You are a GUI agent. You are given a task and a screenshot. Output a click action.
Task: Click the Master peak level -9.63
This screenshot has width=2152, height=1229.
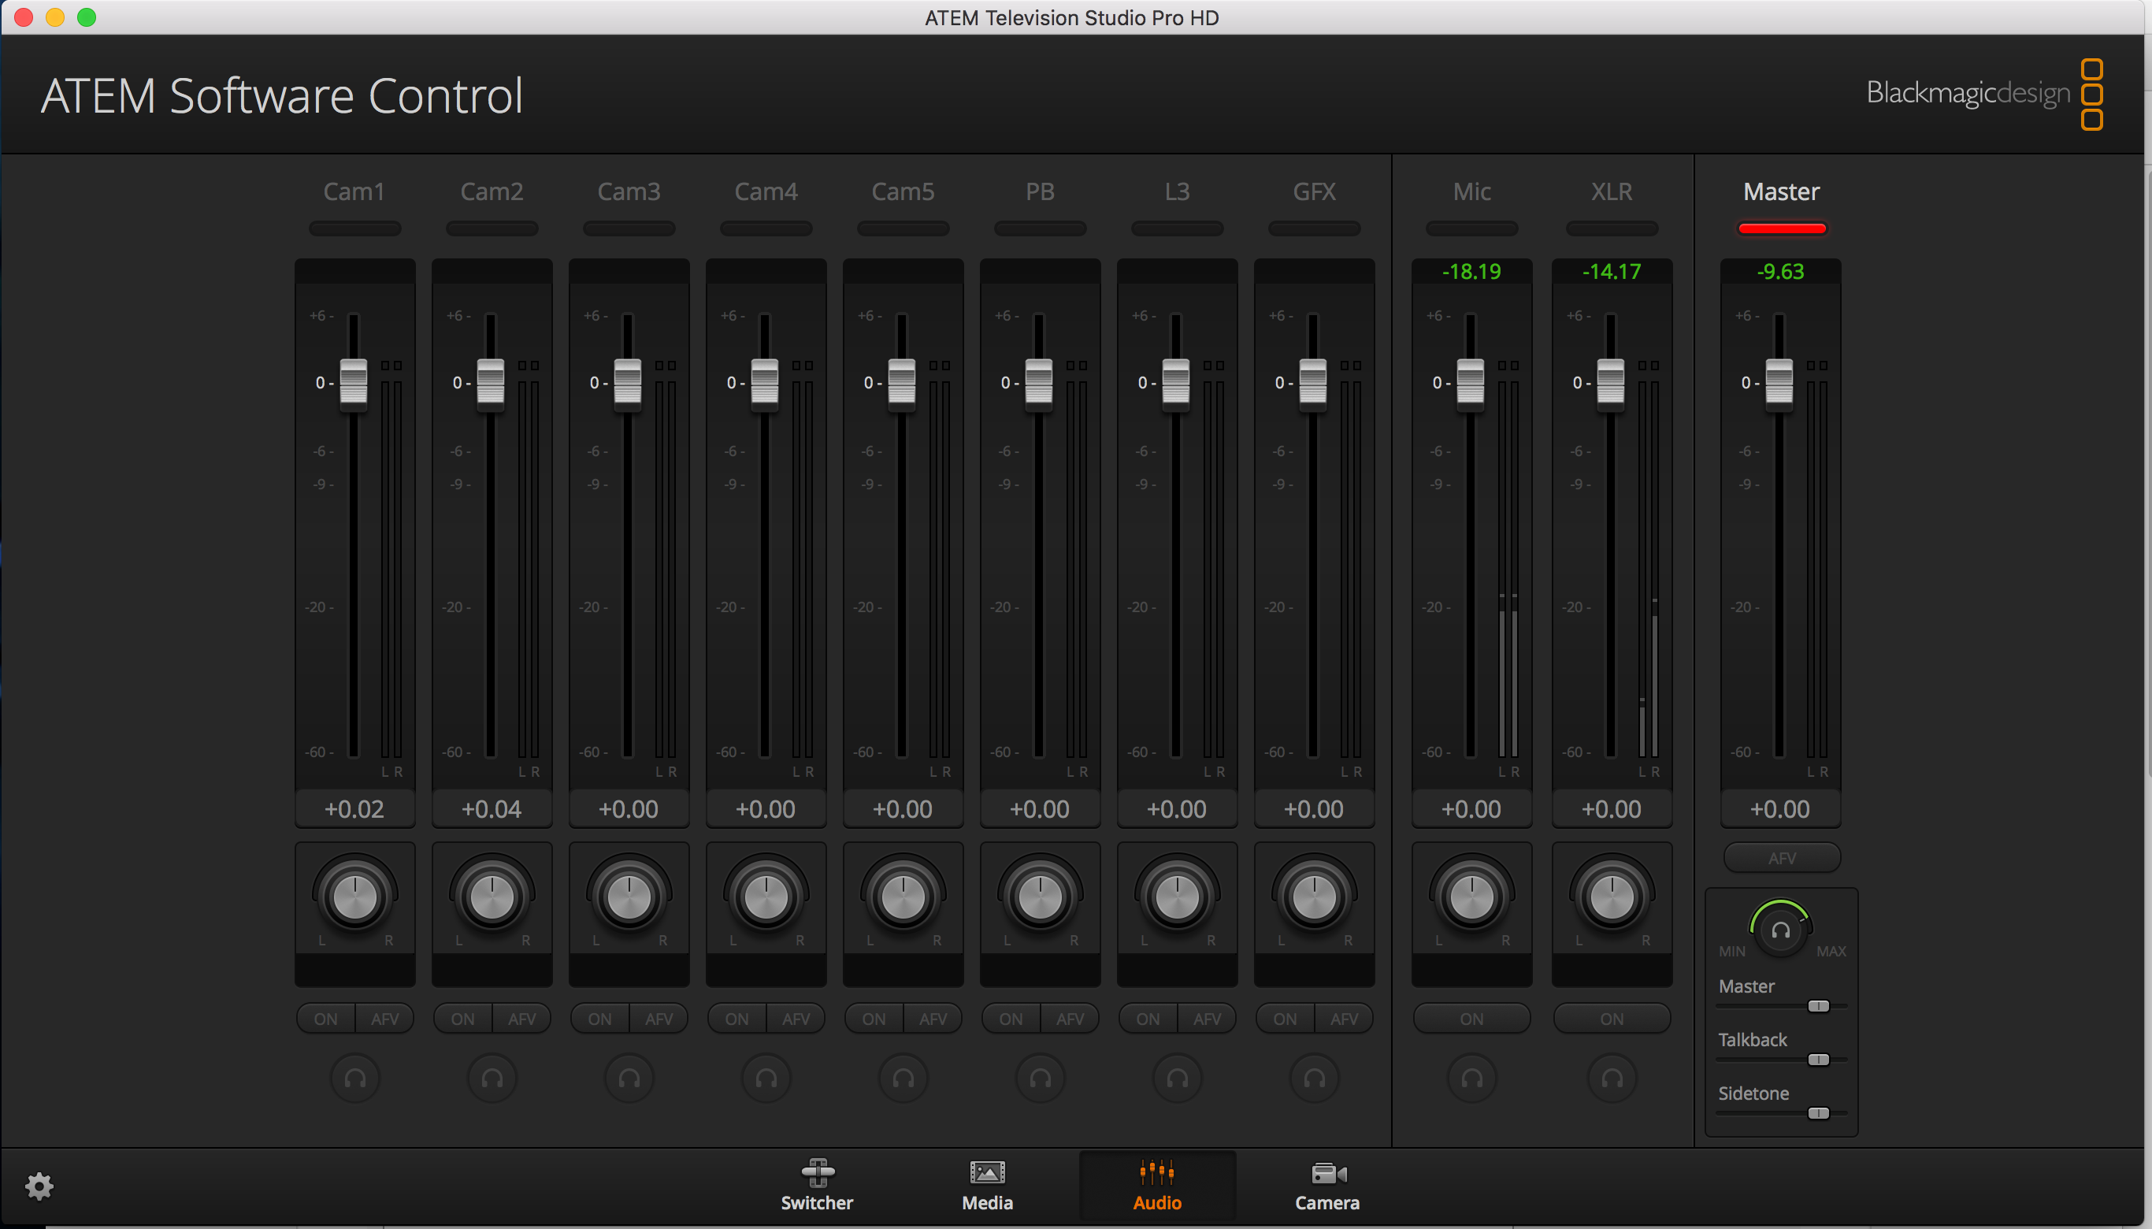pyautogui.click(x=1781, y=272)
